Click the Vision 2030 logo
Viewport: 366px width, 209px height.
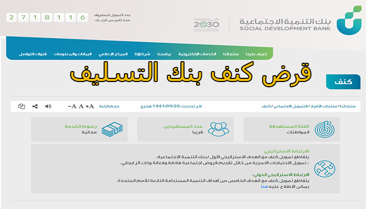[207, 25]
